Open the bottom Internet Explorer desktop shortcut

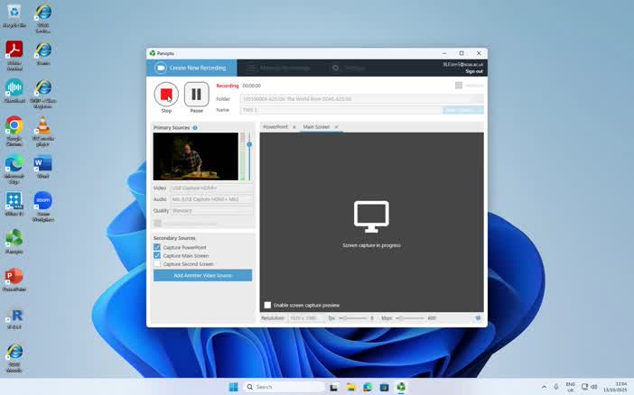[14, 358]
